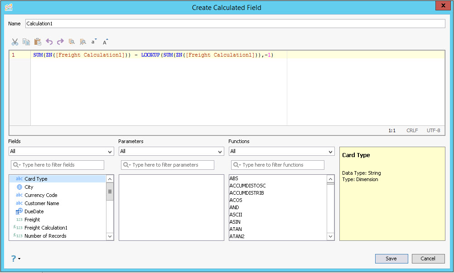Decrease editor font size

(x=94, y=42)
